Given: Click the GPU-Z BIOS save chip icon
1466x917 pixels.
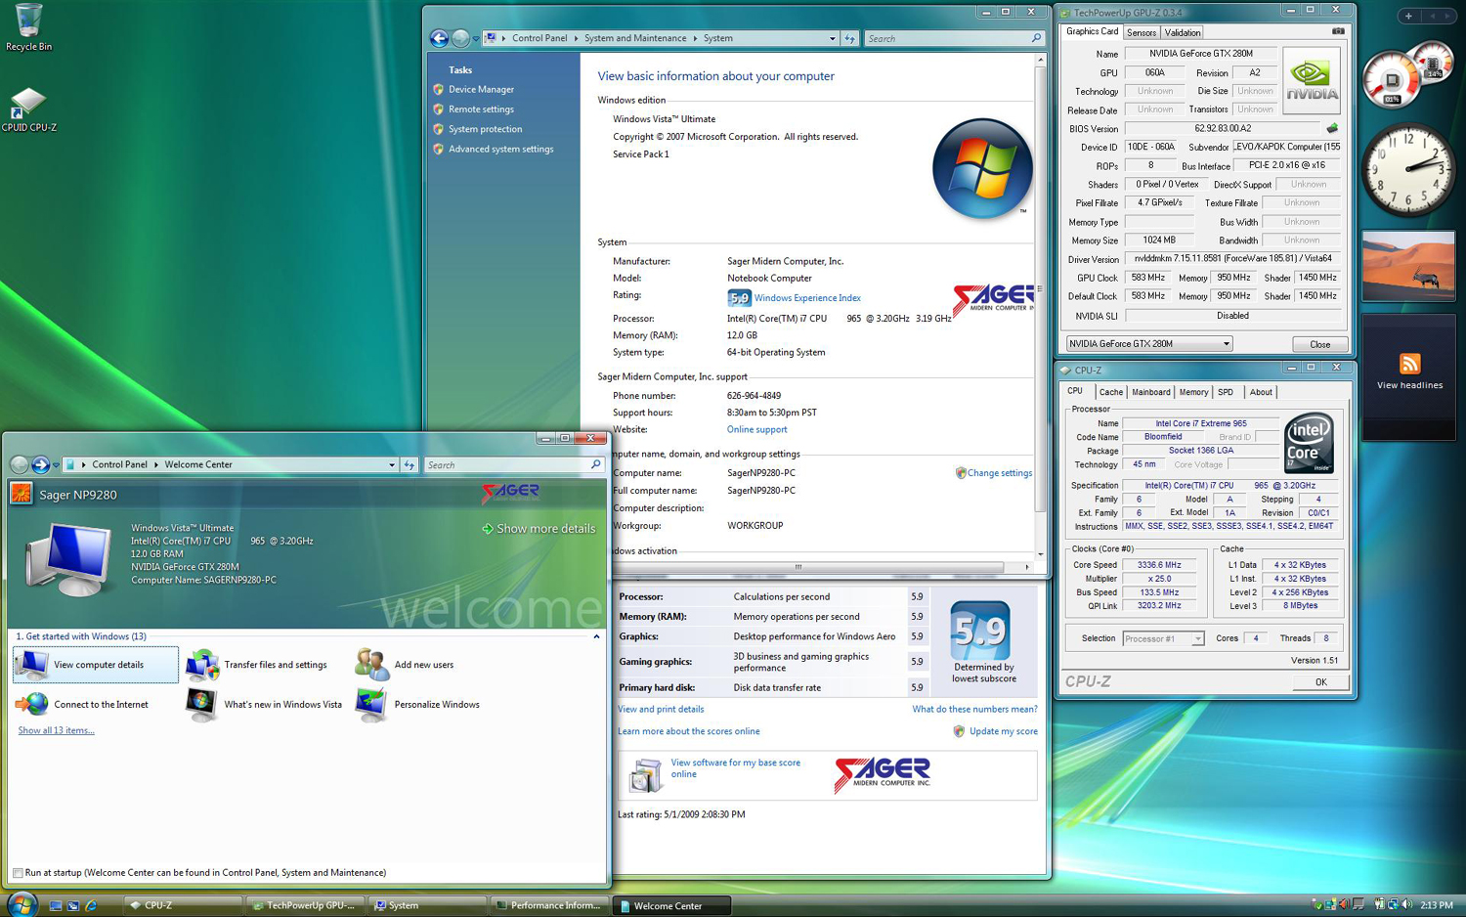Looking at the screenshot, I should (x=1331, y=128).
